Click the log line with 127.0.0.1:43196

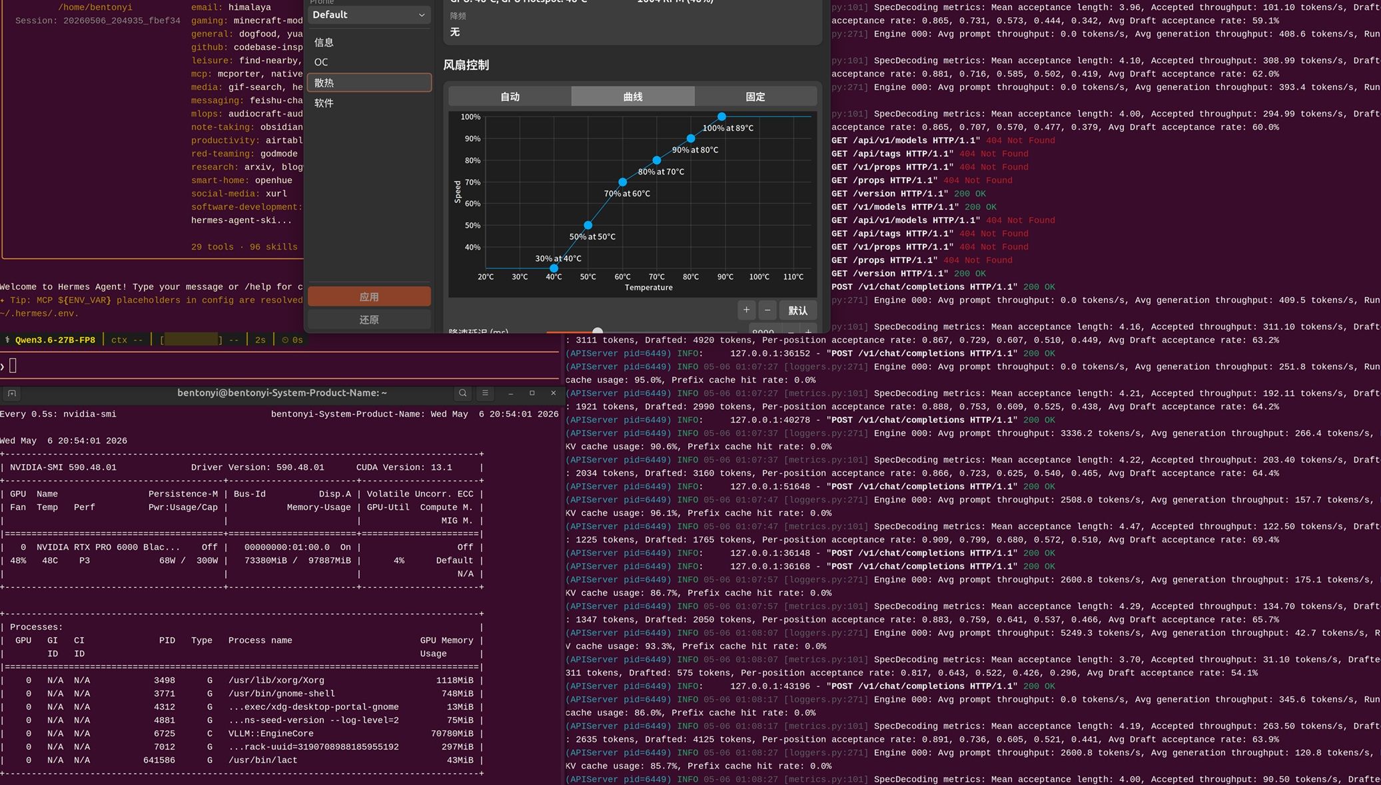(x=810, y=686)
